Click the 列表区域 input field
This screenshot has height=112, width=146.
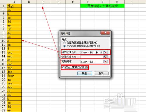click(92, 52)
